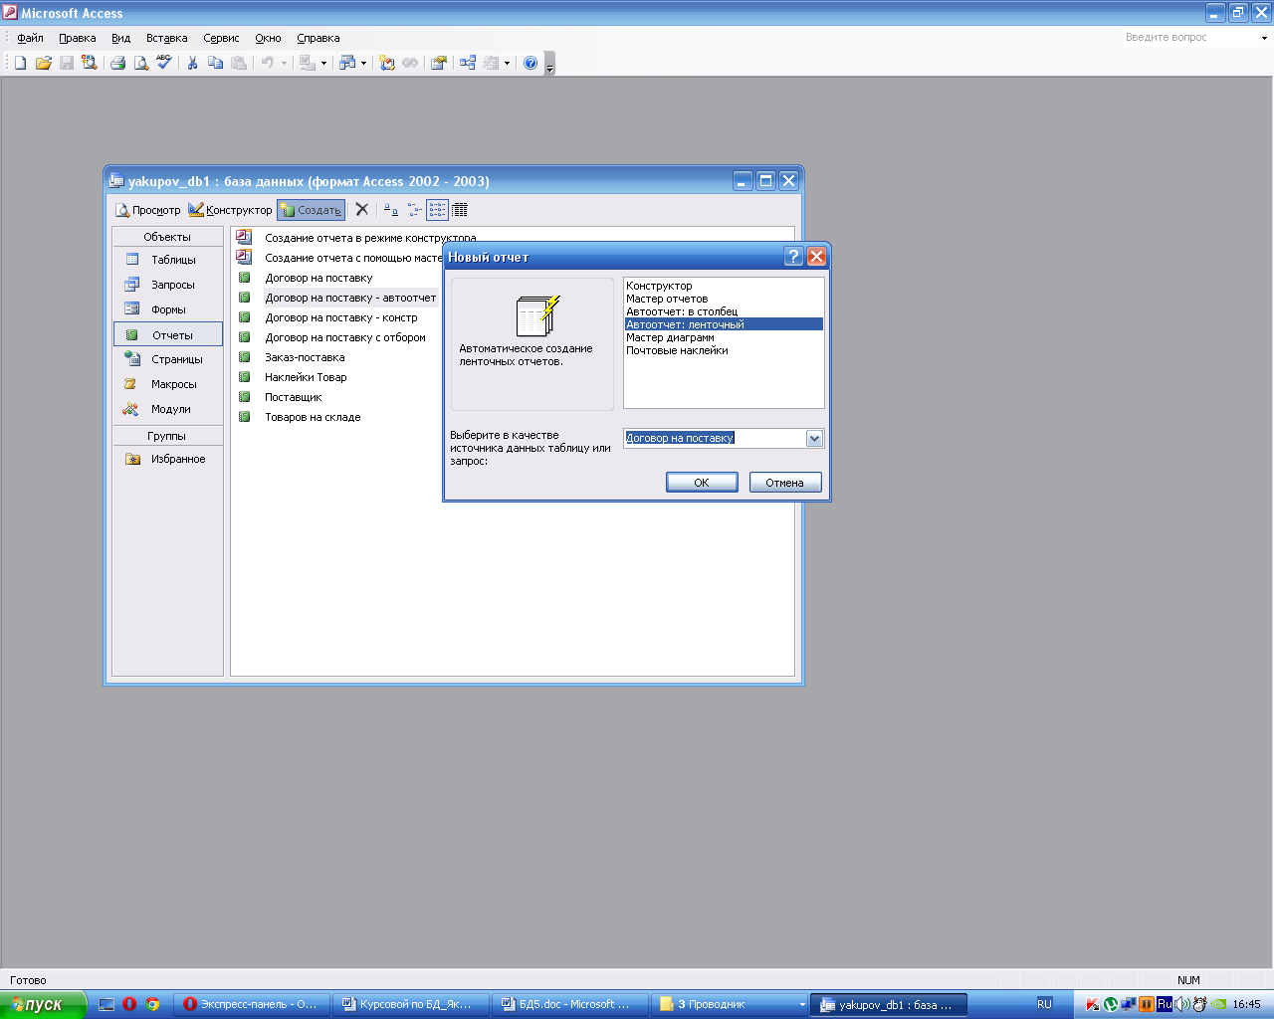Click the Properties toolbar icon
Image resolution: width=1274 pixels, height=1019 pixels.
coord(438,63)
